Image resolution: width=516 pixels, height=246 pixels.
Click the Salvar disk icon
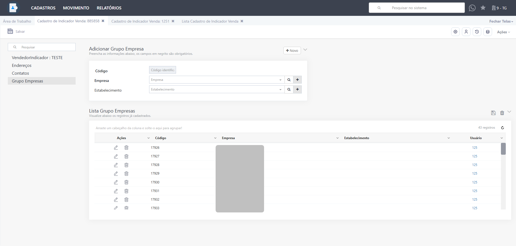tap(10, 31)
